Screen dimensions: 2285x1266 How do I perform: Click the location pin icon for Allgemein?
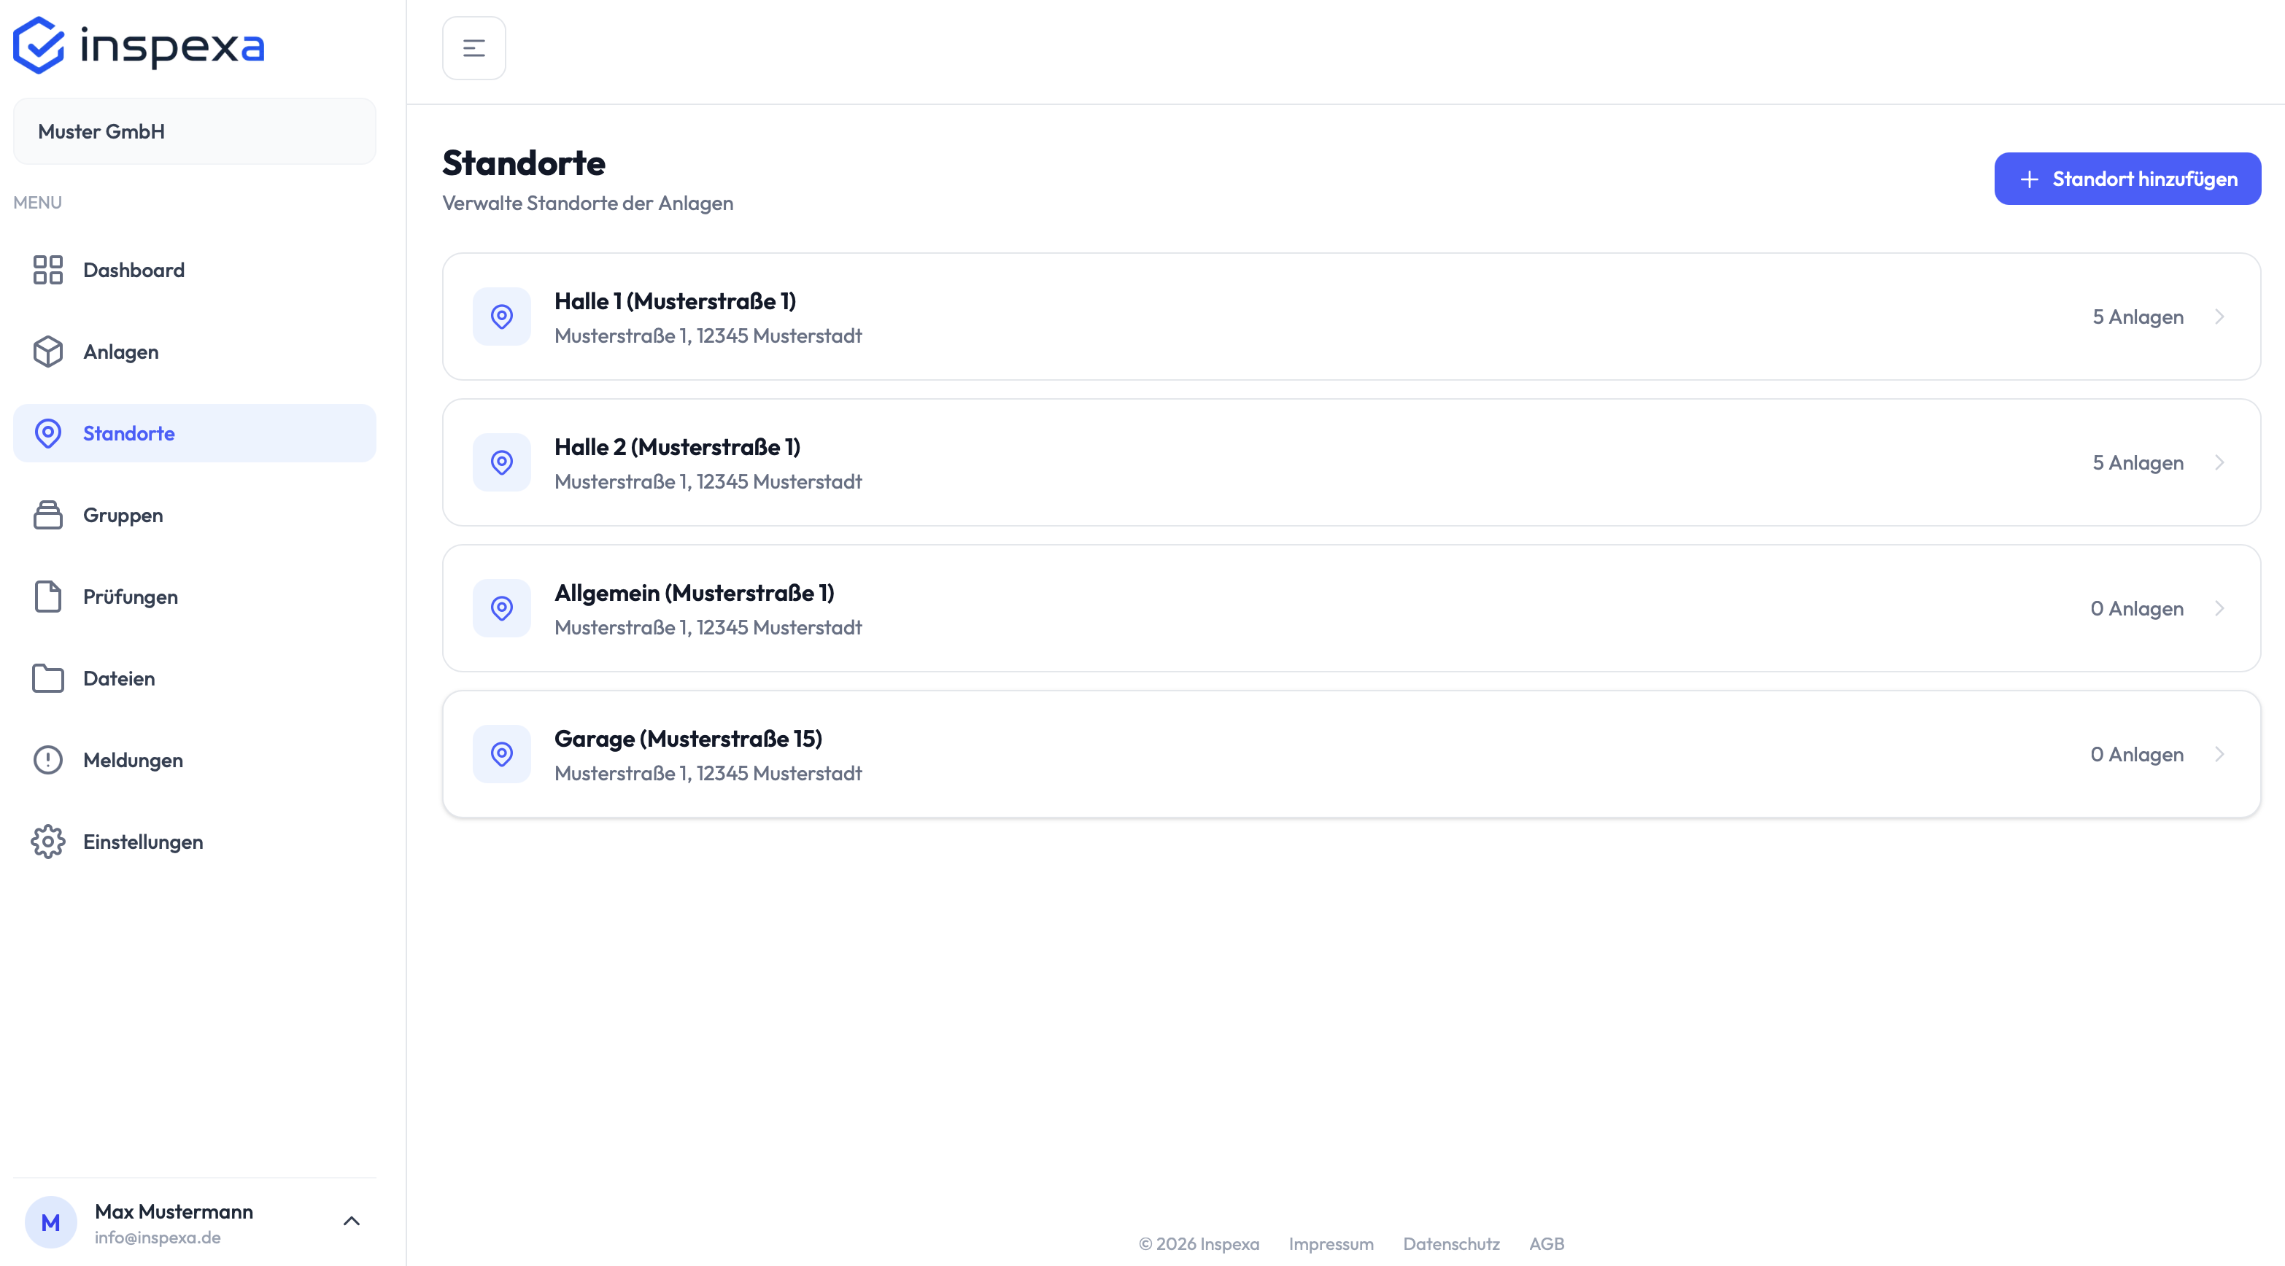coord(502,608)
